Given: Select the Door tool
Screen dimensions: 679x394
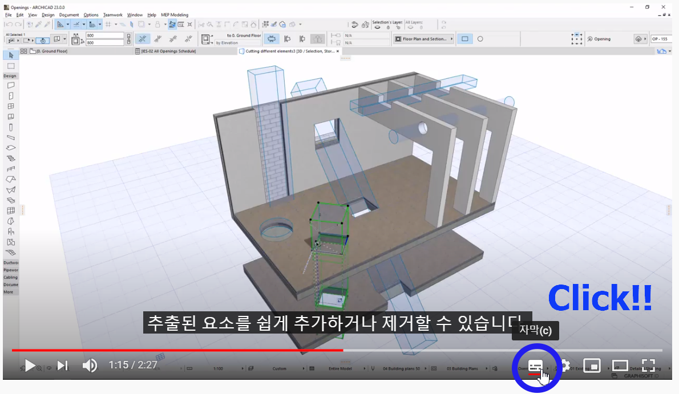Looking at the screenshot, I should (11, 96).
